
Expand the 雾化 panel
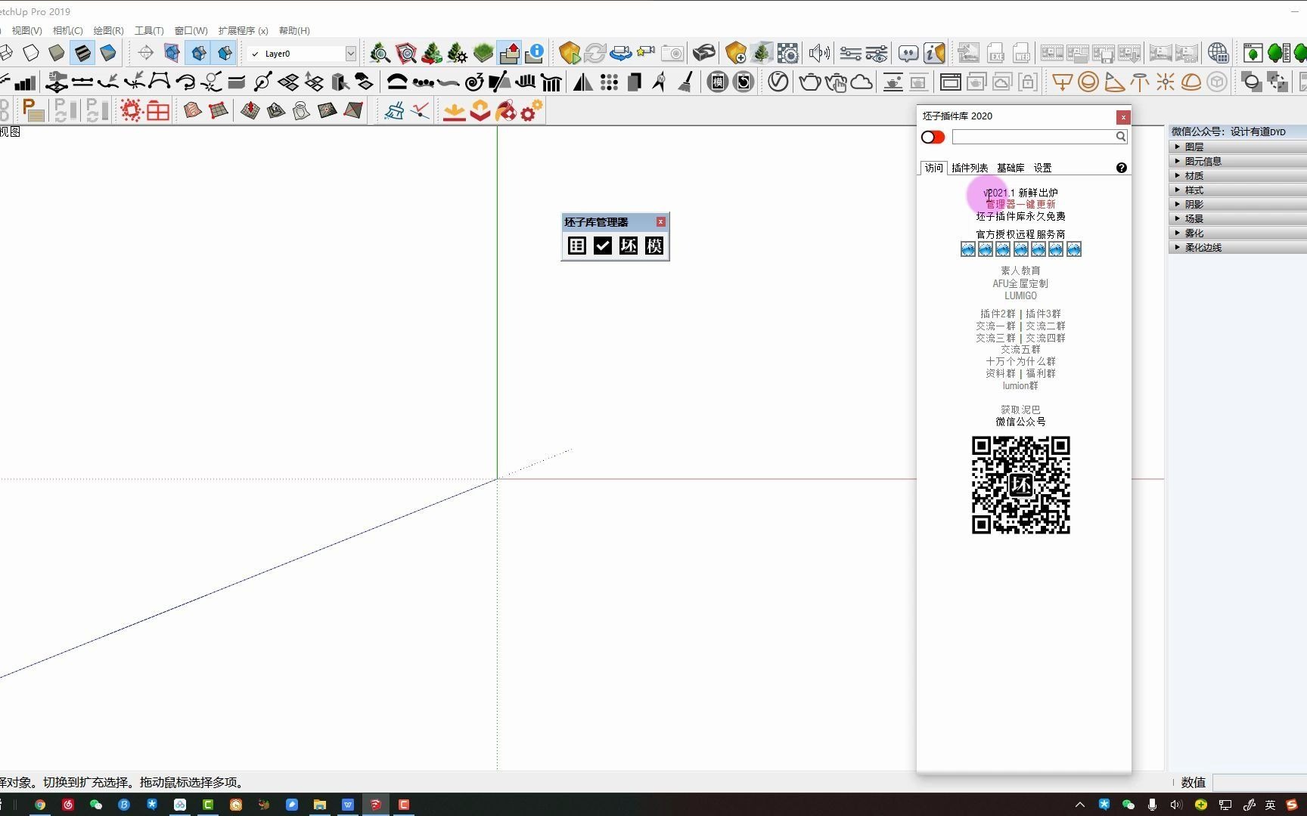(1237, 233)
